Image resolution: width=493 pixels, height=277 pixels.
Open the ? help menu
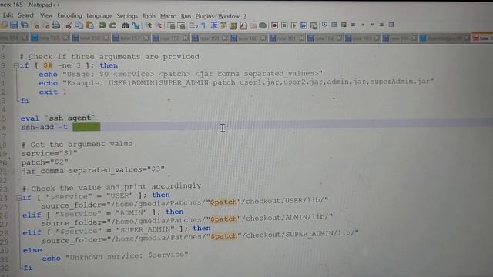click(x=245, y=16)
